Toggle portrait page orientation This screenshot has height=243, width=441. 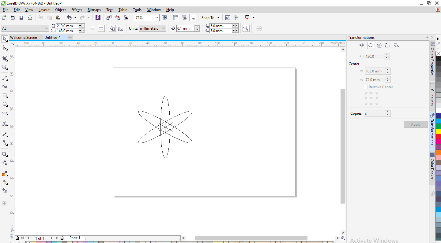[92, 28]
